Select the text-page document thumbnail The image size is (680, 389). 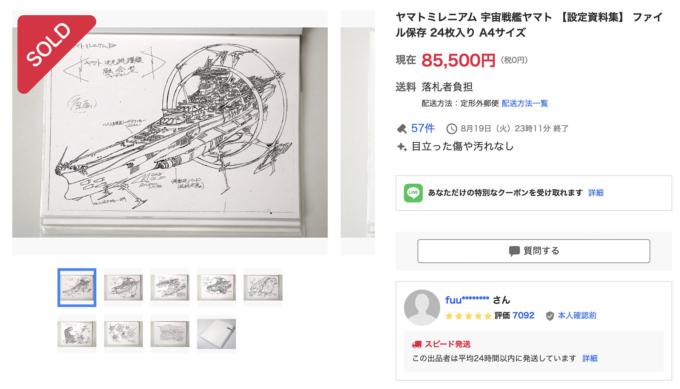tap(170, 334)
